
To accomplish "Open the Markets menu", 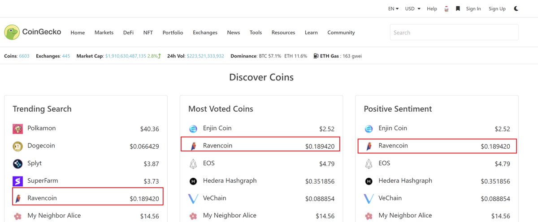I will 104,33.
